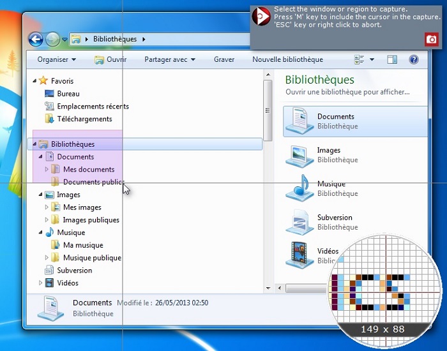This screenshot has width=447, height=351.
Task: Open the Organiser dropdown menu
Action: coord(56,60)
